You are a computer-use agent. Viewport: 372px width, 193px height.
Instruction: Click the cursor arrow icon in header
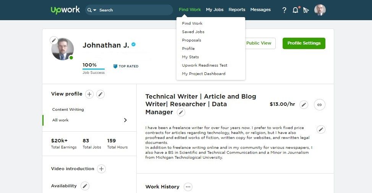pos(306,10)
